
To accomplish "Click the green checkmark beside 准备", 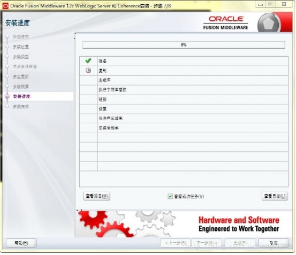I will pyautogui.click(x=88, y=61).
